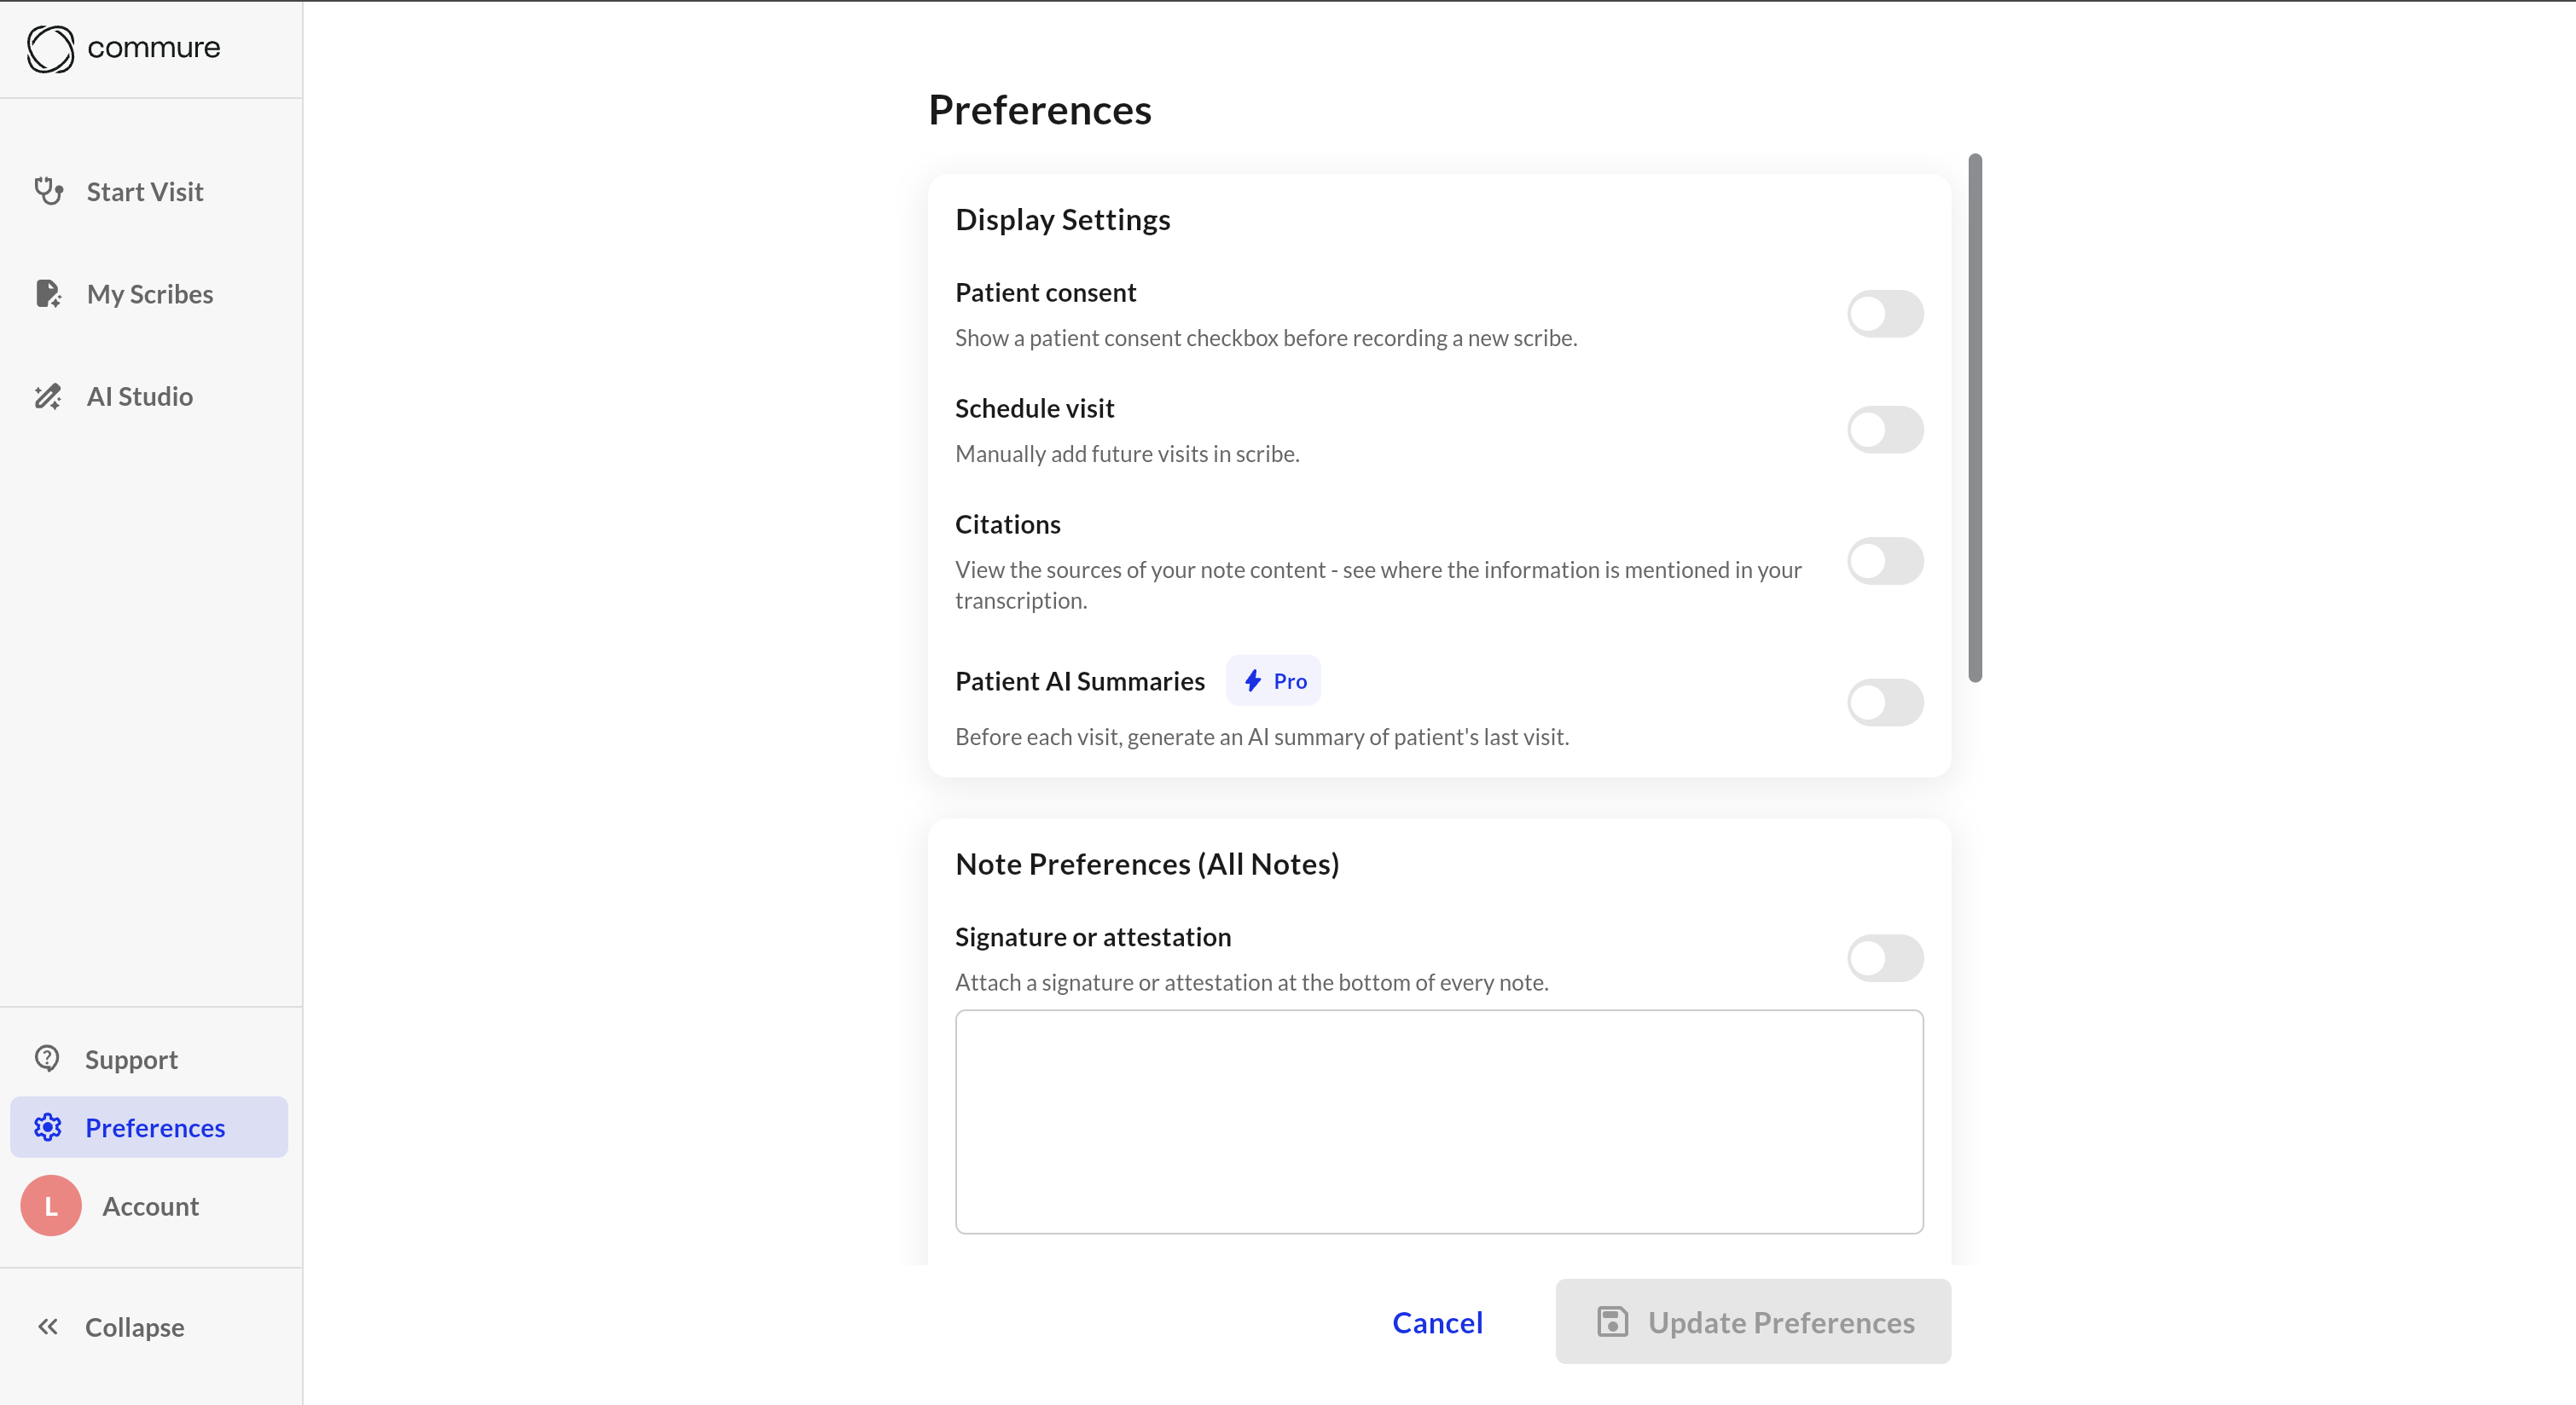Collapse the sidebar using the chevron arrows
This screenshot has width=2576, height=1405.
(48, 1327)
